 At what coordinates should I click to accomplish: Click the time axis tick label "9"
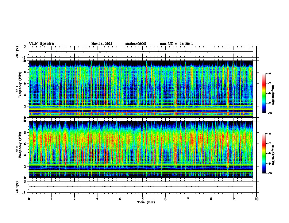pos(234,199)
